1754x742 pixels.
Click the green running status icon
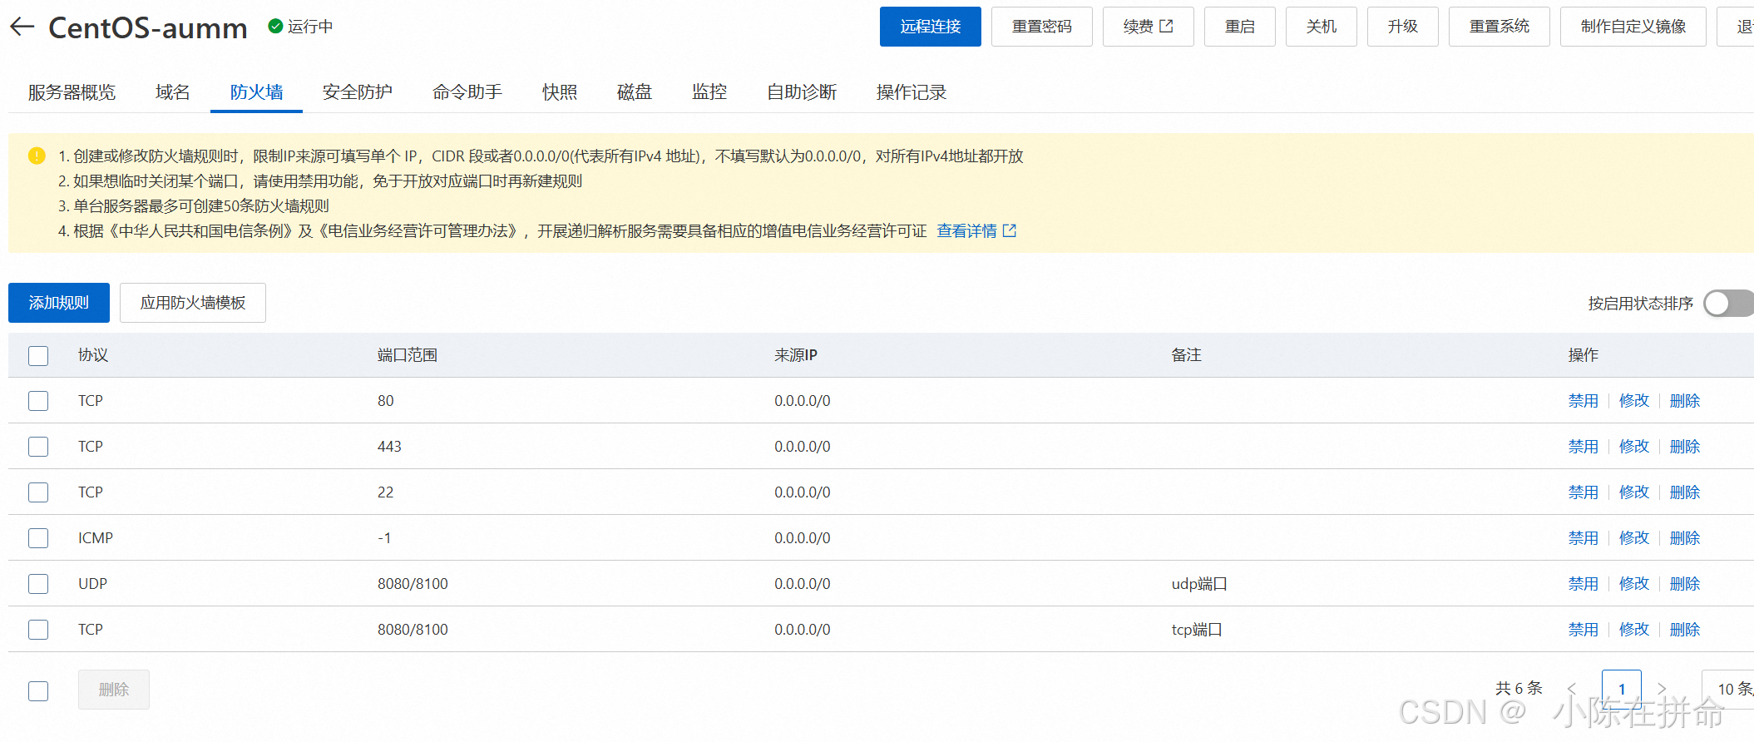275,27
